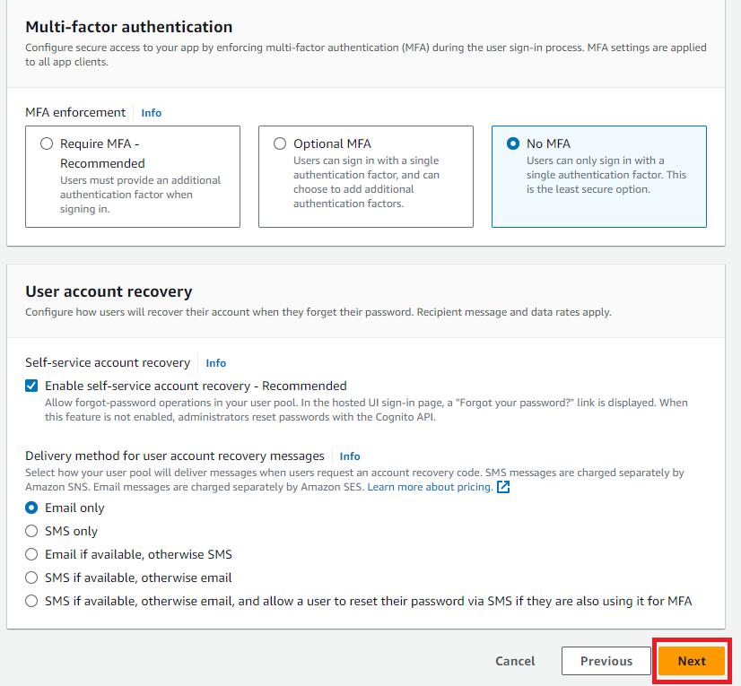Screen dimensions: 741x686
Task: Click Info link beside Delivery method heading
Action: pos(350,456)
